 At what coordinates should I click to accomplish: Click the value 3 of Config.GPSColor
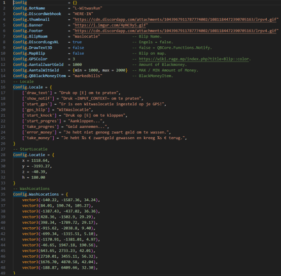[x=73, y=59]
